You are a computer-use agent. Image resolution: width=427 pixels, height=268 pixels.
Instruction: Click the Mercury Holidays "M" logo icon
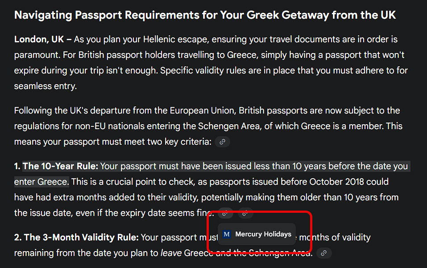point(227,234)
